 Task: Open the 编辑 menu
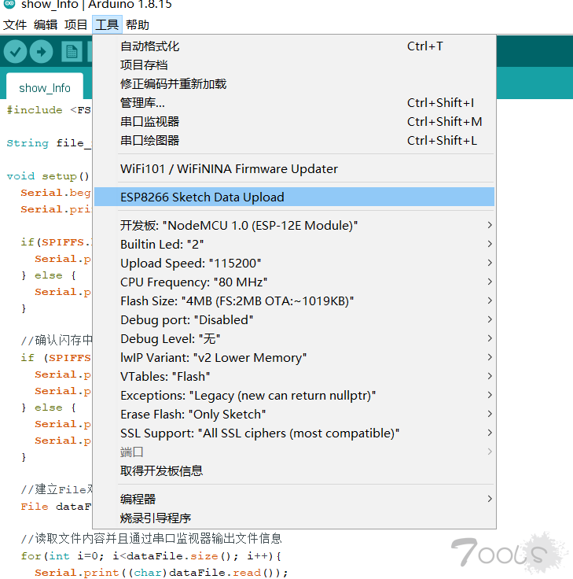[x=46, y=24]
